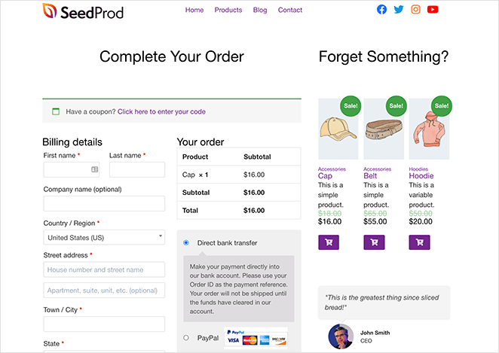This screenshot has height=353, width=499.
Task: Select Direct bank transfer payment option
Action: pyautogui.click(x=186, y=242)
